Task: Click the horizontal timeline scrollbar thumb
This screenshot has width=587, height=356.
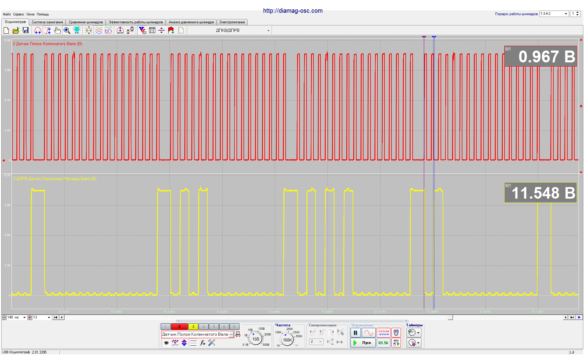Action: click(450, 317)
